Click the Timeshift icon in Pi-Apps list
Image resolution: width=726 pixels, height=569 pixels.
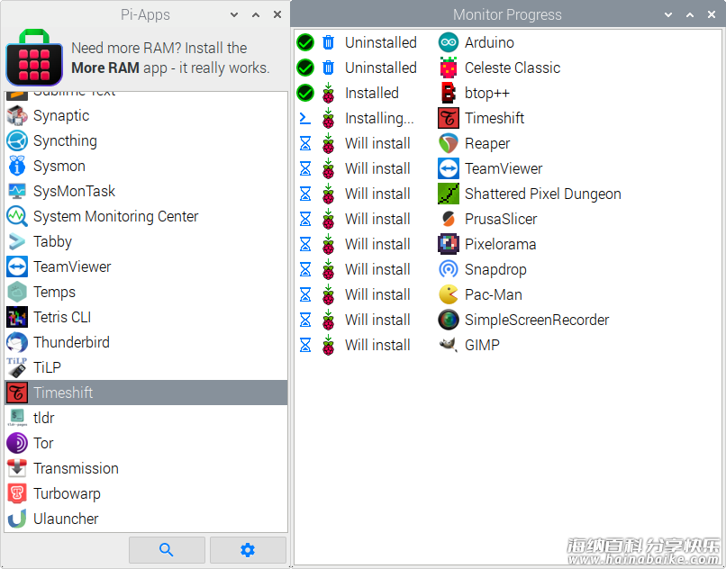tap(17, 393)
